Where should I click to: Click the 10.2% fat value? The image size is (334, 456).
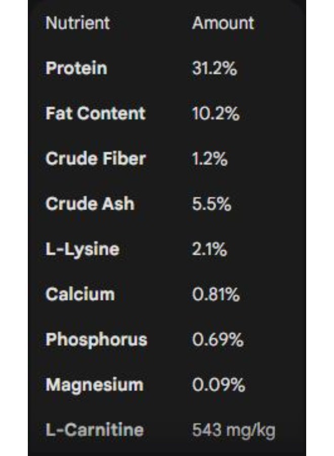216,113
